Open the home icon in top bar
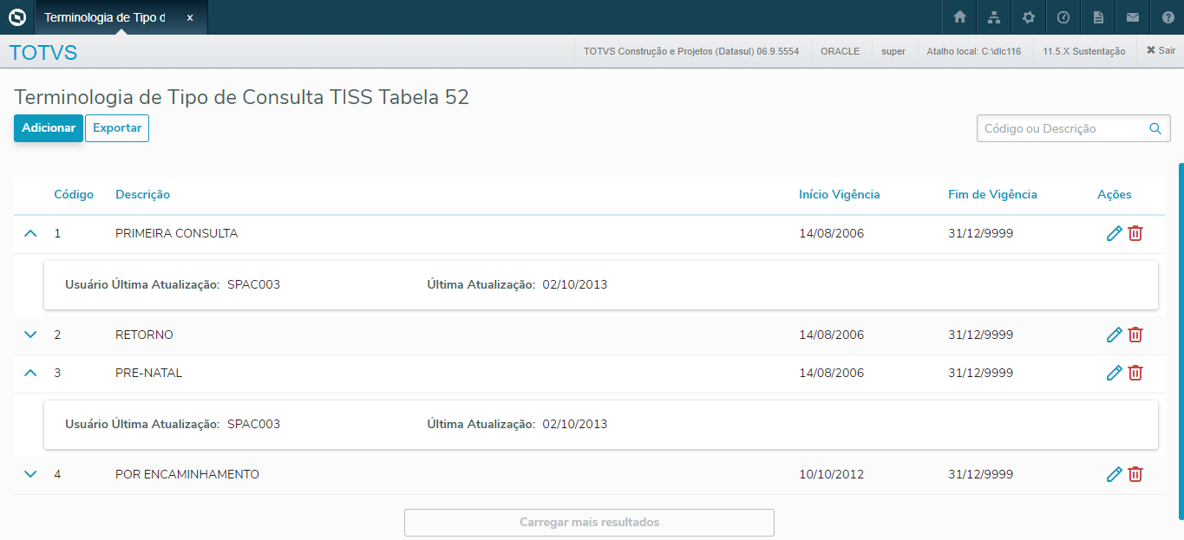The width and height of the screenshot is (1184, 540). [x=959, y=17]
